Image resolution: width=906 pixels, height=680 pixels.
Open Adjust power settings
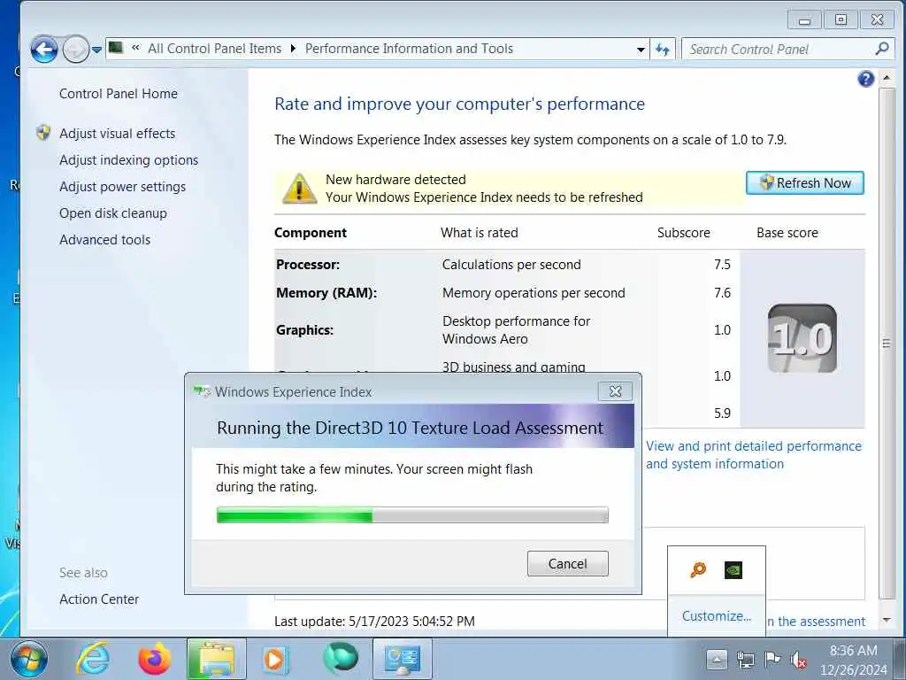point(122,187)
